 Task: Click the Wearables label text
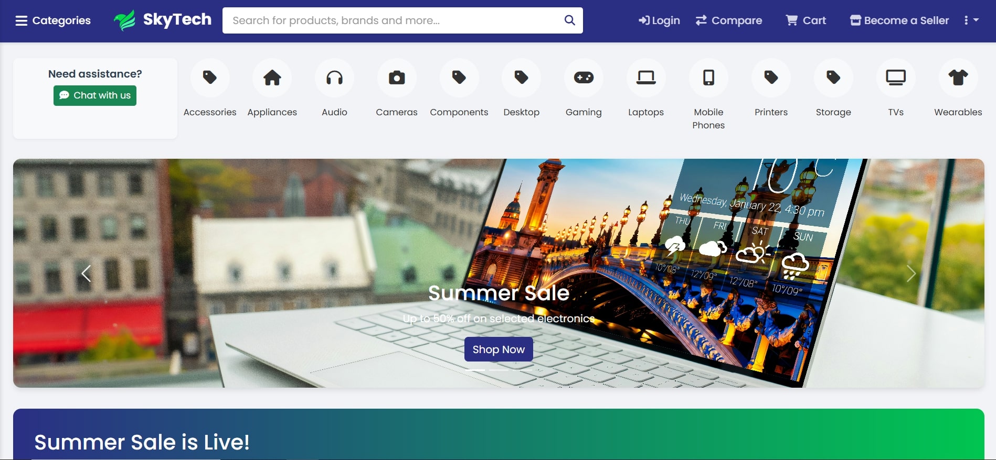click(x=958, y=112)
